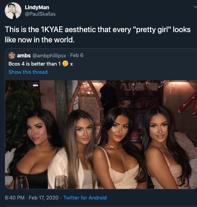Click the Feb 6 date of quoted tweet

77,55
